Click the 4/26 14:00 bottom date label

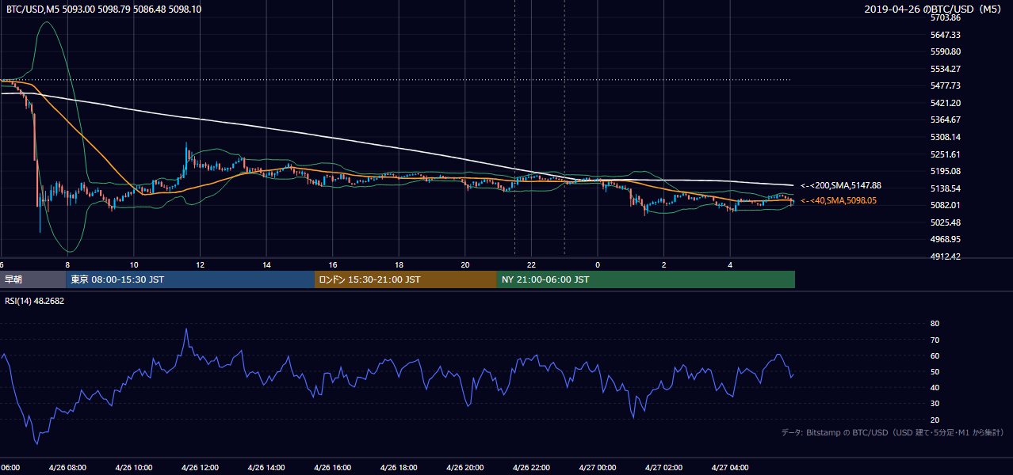266,468
